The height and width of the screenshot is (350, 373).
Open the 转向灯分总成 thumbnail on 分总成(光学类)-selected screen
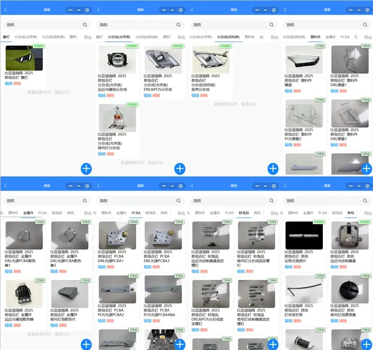click(117, 118)
